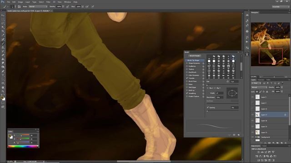Select the Pen tool
Viewport: 291px width, 163px height.
3,71
